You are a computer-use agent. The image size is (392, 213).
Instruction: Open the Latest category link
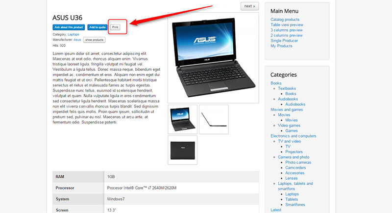(276, 210)
